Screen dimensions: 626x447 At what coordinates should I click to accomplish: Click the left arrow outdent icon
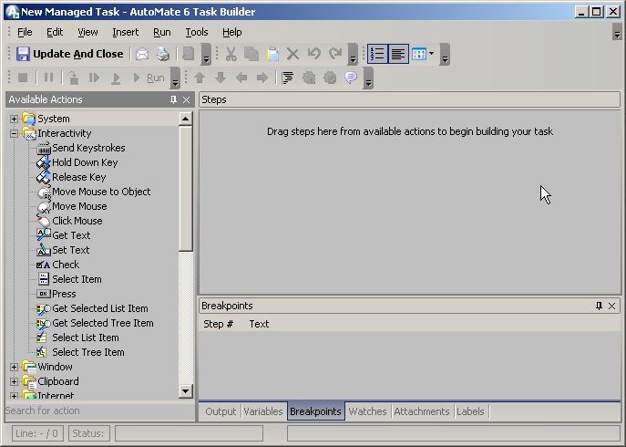[x=241, y=78]
